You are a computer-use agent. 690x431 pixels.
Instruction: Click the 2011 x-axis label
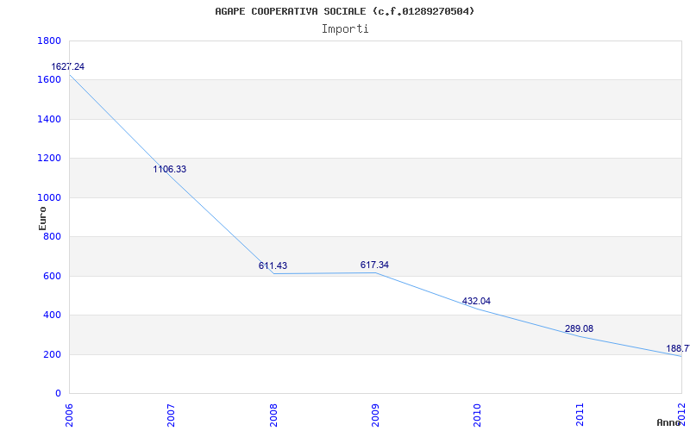[580, 415]
